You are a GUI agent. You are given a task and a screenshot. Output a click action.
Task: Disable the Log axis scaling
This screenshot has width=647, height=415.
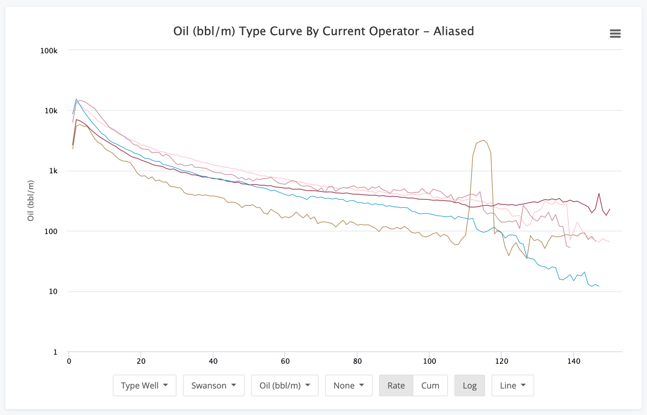[469, 385]
